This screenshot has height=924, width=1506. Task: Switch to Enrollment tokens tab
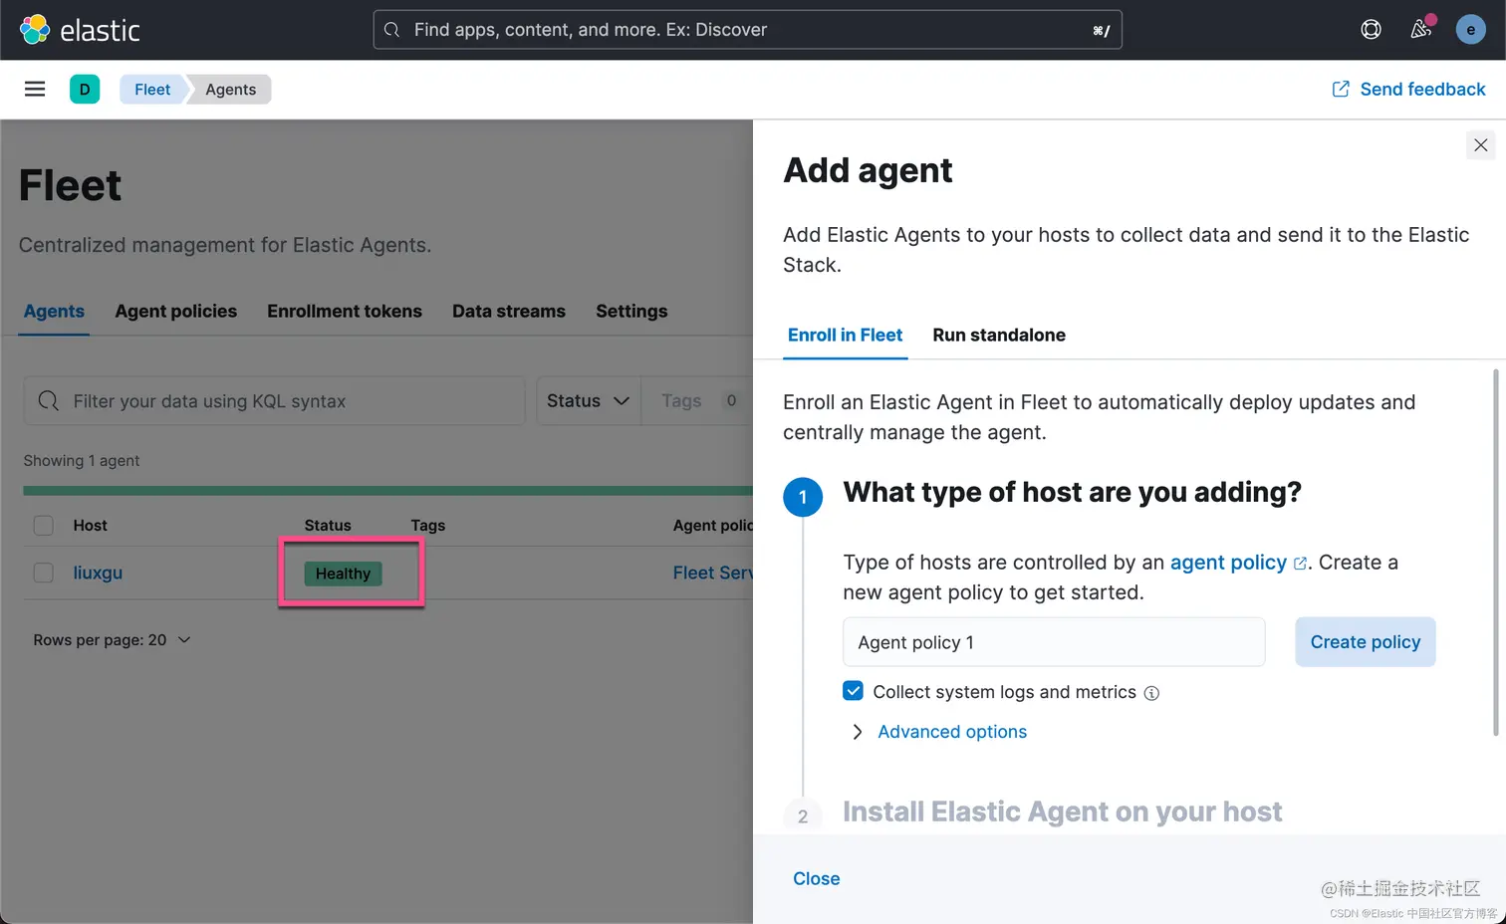344,311
